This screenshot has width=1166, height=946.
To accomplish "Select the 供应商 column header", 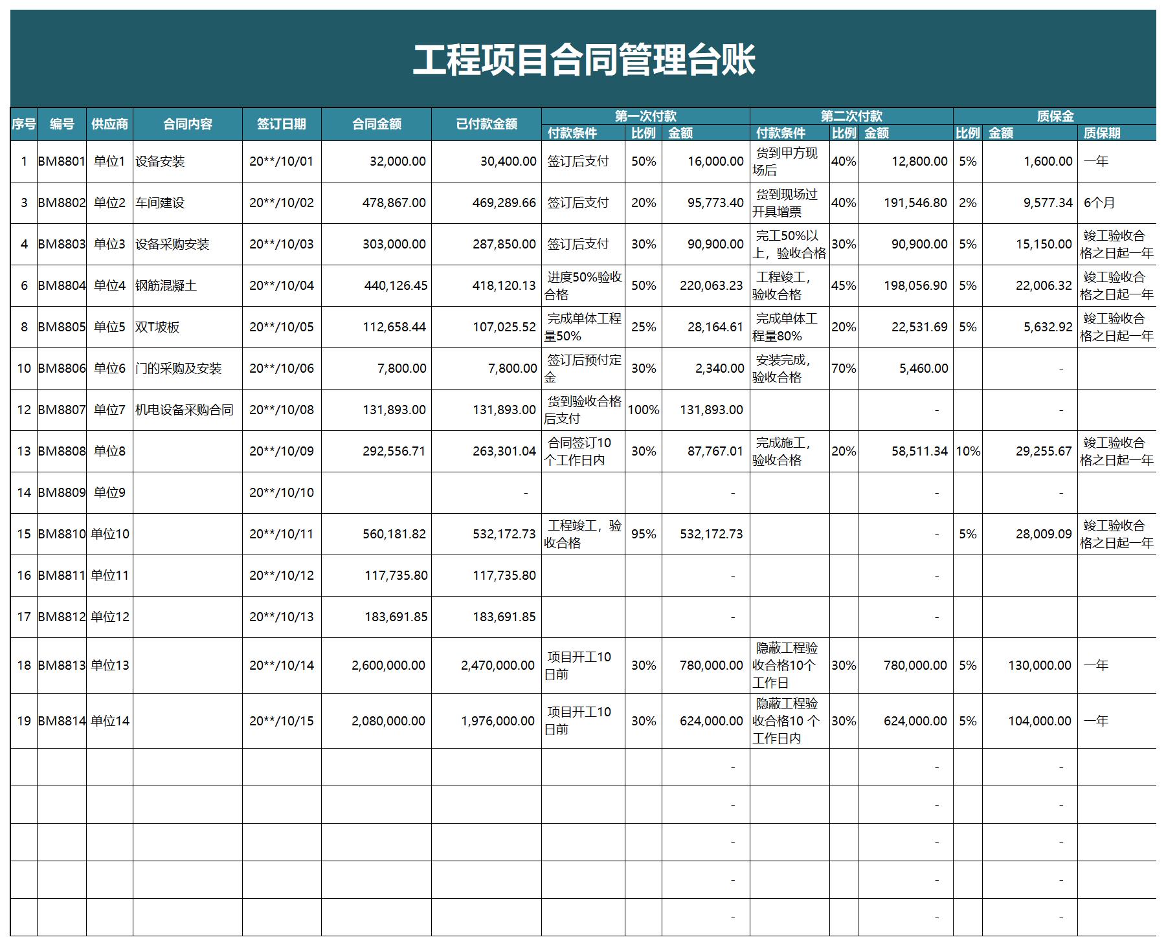I will click(110, 124).
